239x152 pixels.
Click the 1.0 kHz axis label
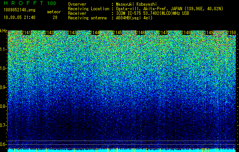[x=3, y=68]
